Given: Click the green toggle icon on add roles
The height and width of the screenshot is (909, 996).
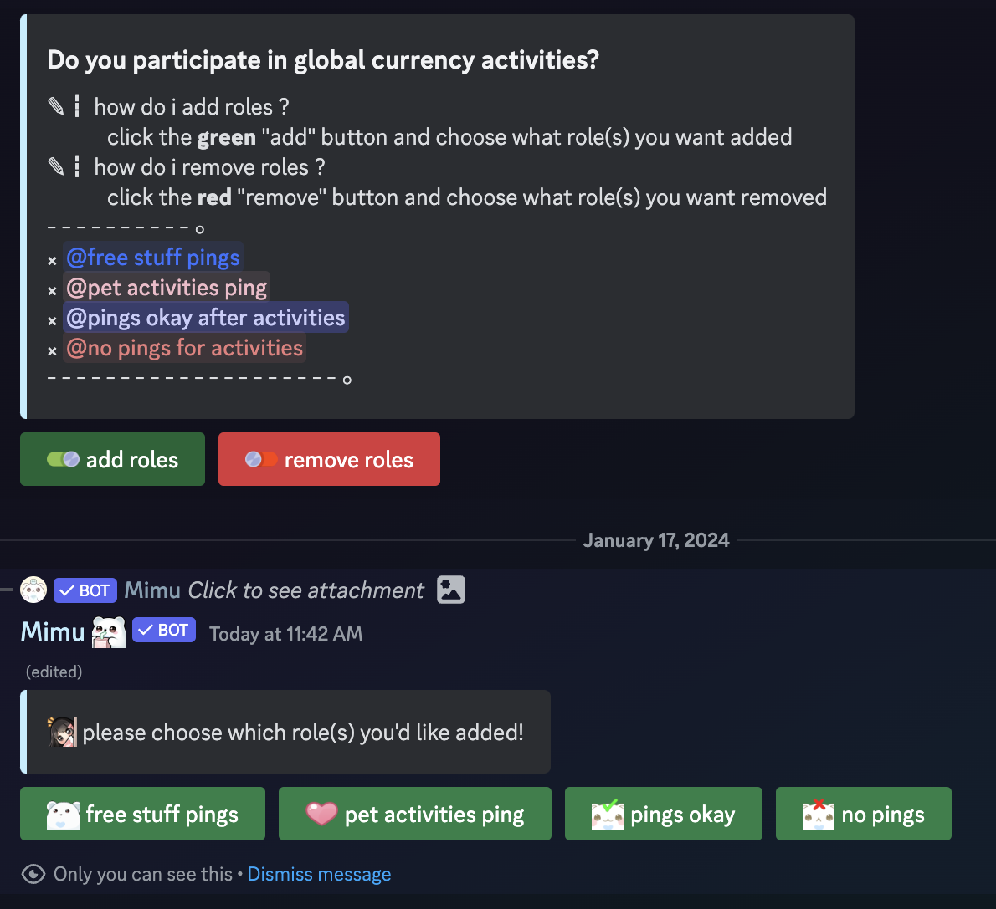Looking at the screenshot, I should 63,459.
